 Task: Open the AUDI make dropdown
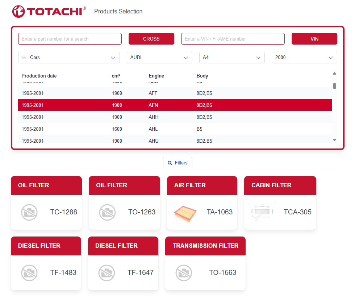point(159,58)
